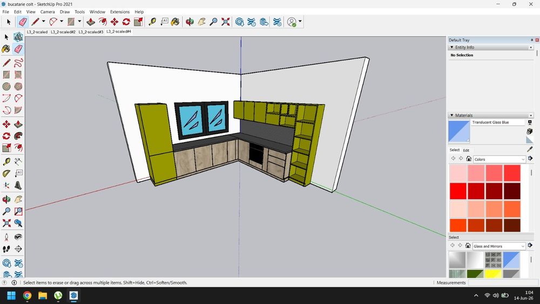This screenshot has height=304, width=540.
Task: Open the Extensions menu
Action: [x=120, y=12]
